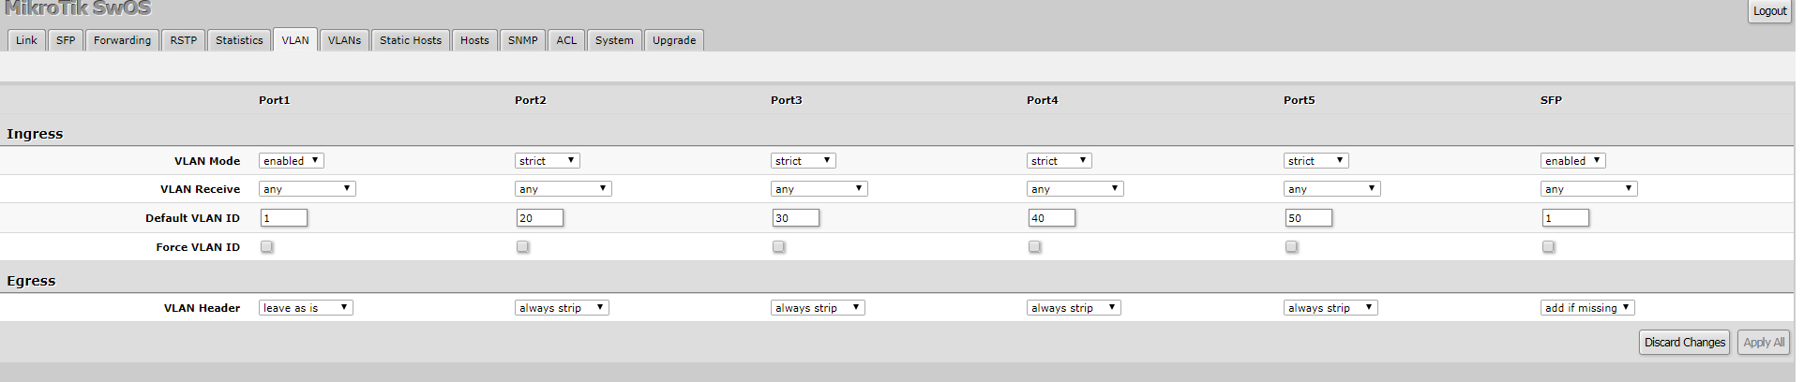
Task: Go to the RSTP tab
Action: pos(184,40)
